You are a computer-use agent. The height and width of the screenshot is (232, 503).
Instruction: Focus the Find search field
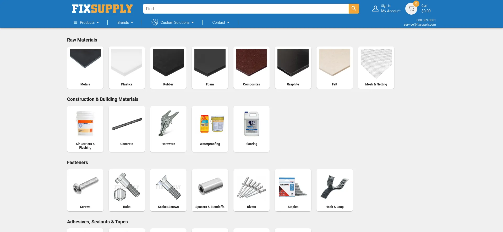tap(246, 9)
